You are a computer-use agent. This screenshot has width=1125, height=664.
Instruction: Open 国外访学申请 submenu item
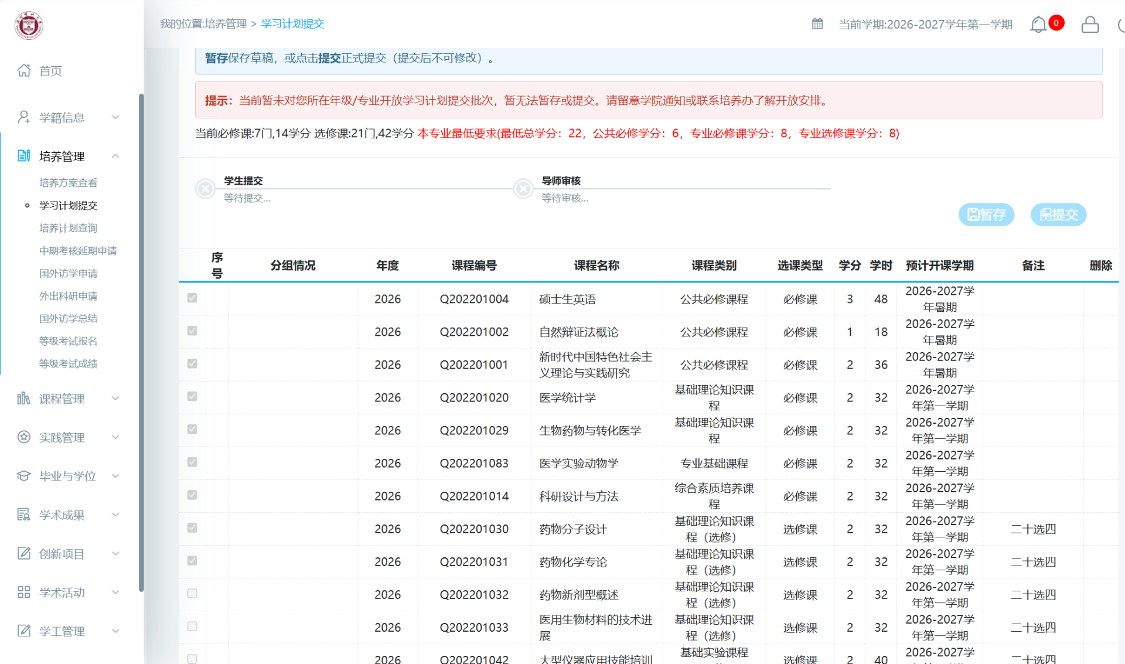(x=68, y=273)
